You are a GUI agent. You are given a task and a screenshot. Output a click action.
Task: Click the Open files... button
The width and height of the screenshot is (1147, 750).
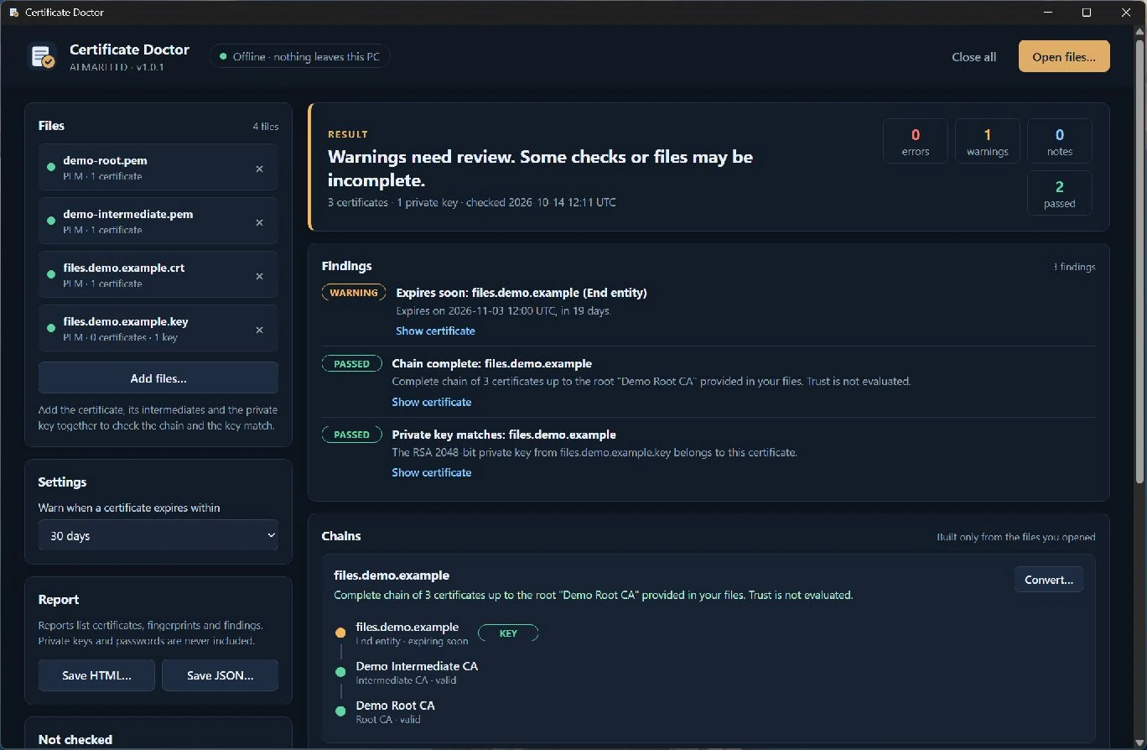[1064, 57]
